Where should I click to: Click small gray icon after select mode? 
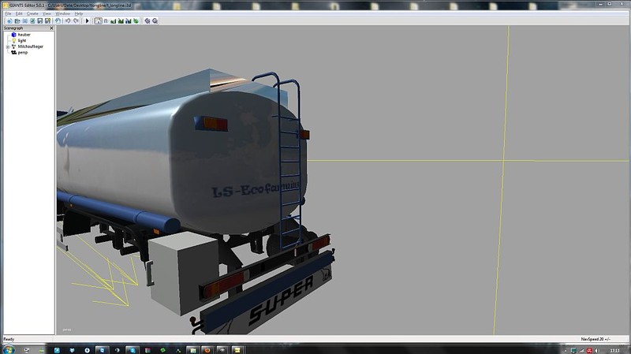click(106, 21)
